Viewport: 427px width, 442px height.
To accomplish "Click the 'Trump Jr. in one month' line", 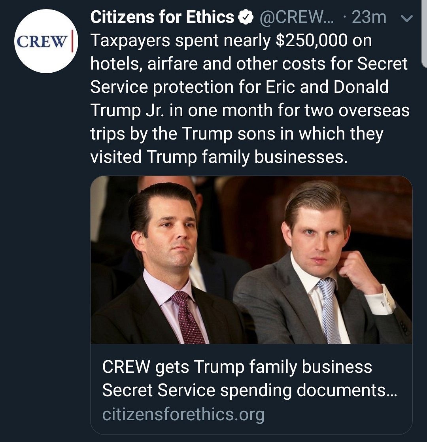I will 249,110.
